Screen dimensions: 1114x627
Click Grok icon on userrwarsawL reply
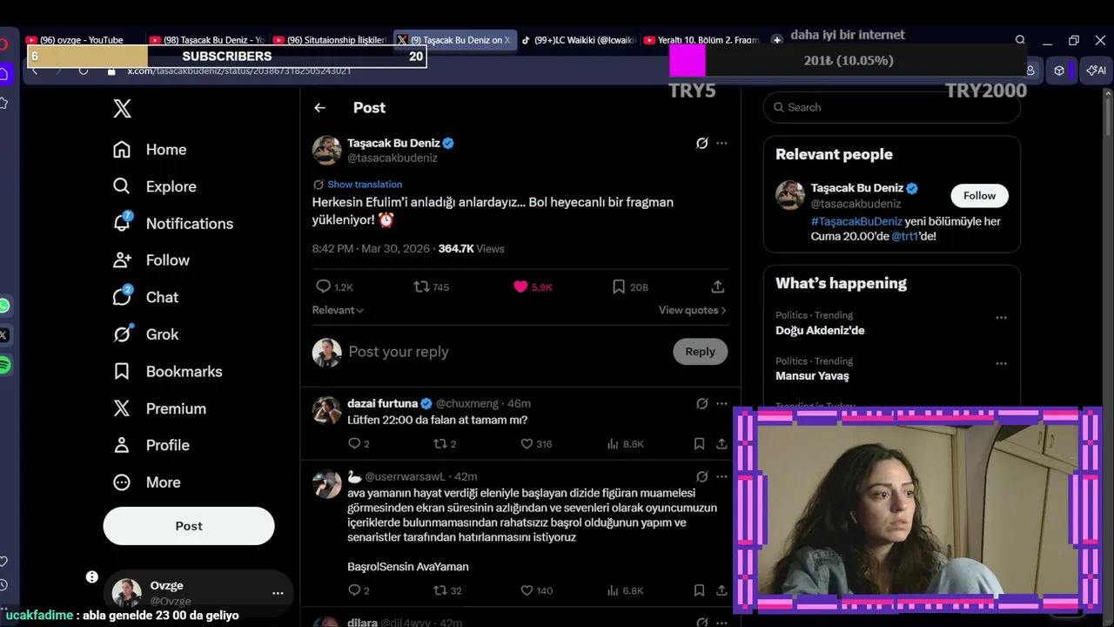pos(701,476)
